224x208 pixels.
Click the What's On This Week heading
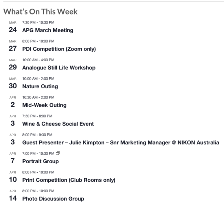40,11
